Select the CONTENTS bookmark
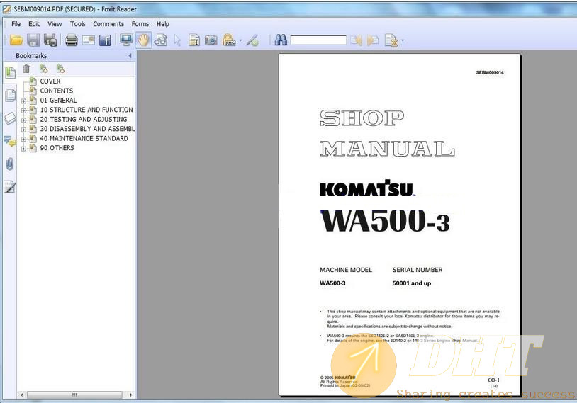Viewport: 577px width, 403px height. 56,91
